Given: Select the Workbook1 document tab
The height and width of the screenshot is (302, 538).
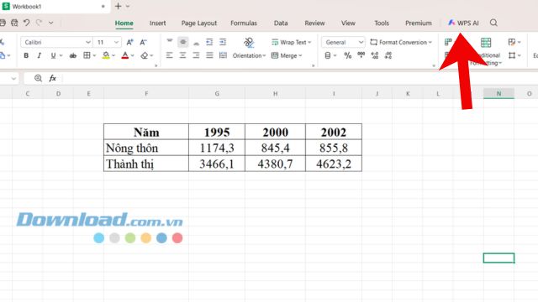Looking at the screenshot, I should pyautogui.click(x=55, y=7).
